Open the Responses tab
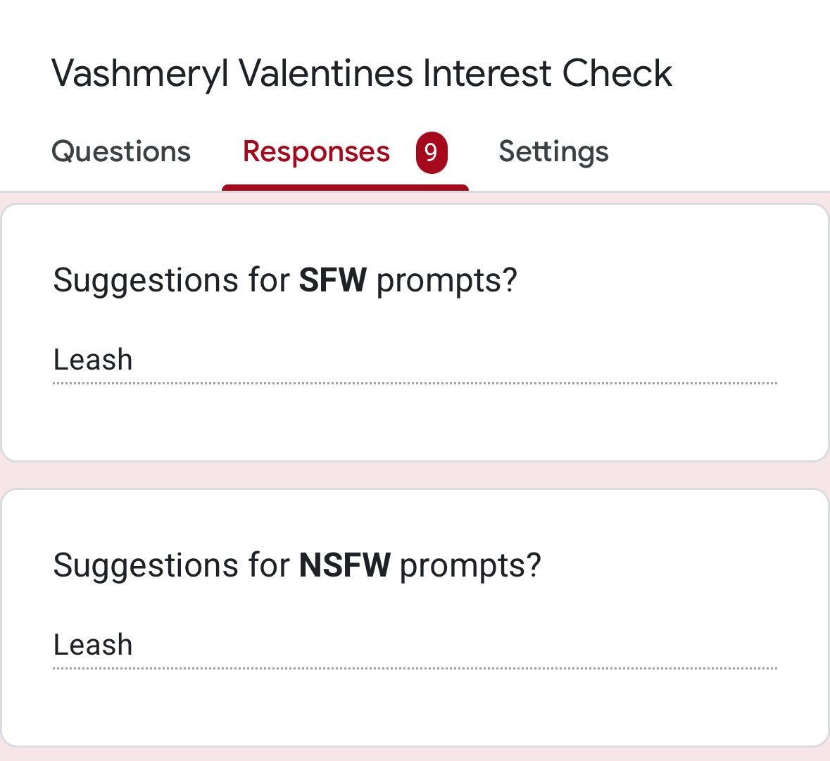 click(316, 152)
